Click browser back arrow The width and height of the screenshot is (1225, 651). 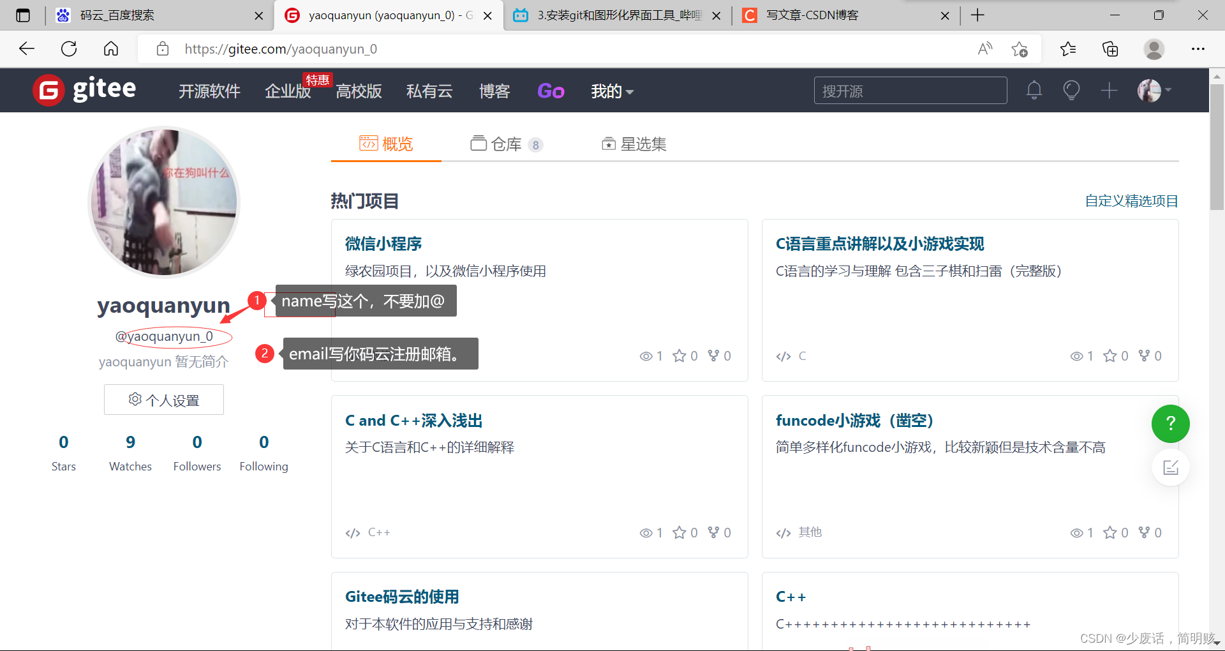(x=27, y=49)
